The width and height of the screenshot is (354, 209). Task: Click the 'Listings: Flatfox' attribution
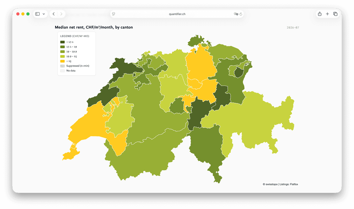289,184
